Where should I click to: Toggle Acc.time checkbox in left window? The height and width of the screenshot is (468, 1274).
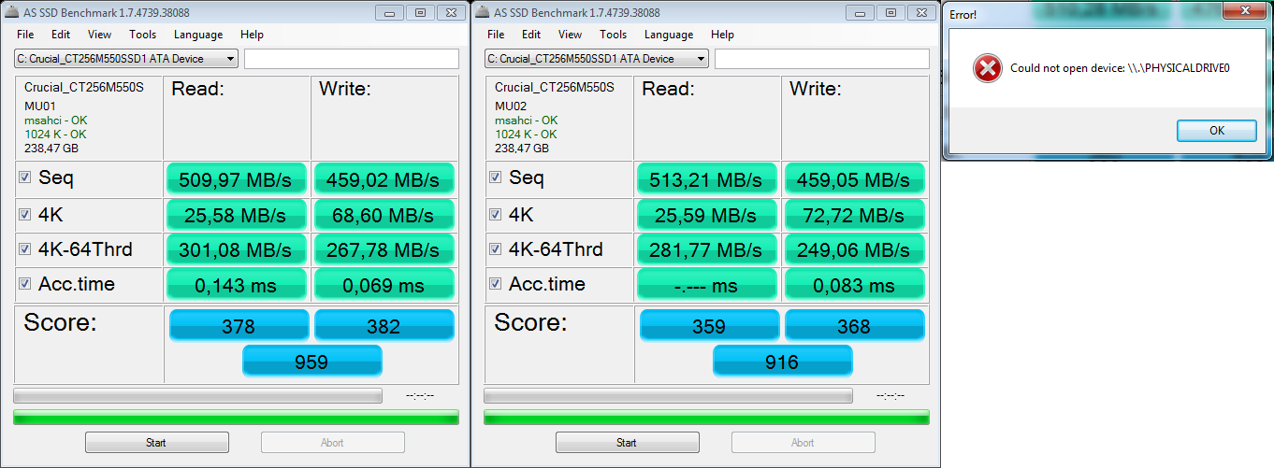(x=25, y=284)
